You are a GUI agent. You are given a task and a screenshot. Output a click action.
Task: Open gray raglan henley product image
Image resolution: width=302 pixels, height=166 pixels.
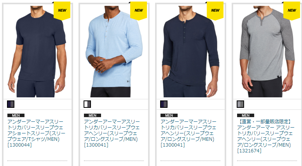[x=267, y=52]
